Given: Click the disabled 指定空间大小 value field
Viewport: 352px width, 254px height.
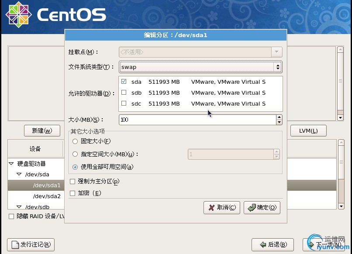Looking at the screenshot, I should (x=231, y=154).
